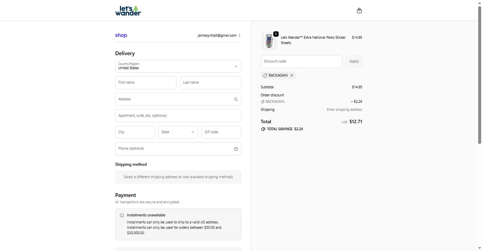Image resolution: width=482 pixels, height=251 pixels.
Task: Click the sticker sheets product thumbnail
Action: (x=269, y=41)
